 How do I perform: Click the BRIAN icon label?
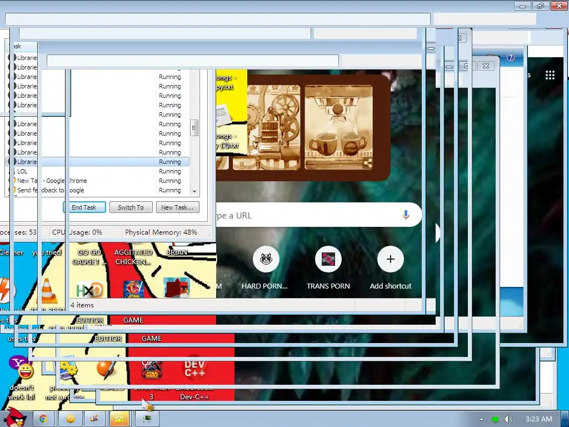(x=177, y=252)
